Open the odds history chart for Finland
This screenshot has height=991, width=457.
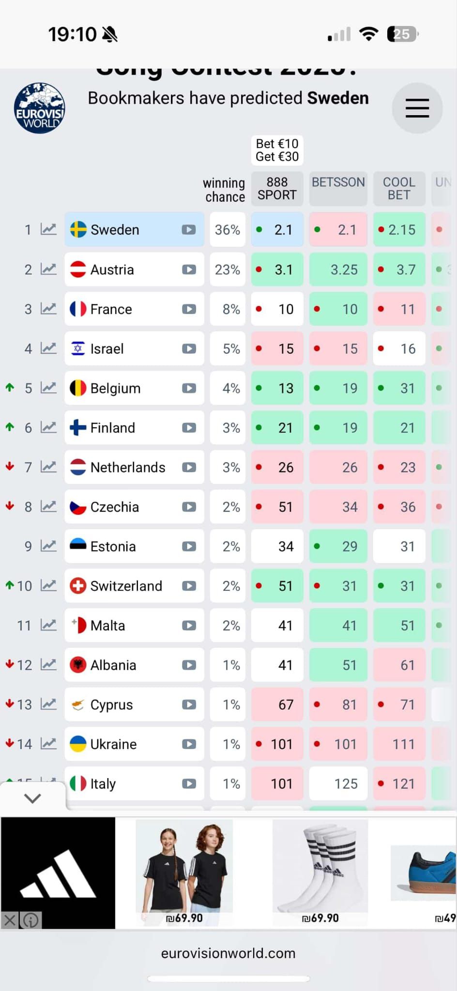point(48,427)
